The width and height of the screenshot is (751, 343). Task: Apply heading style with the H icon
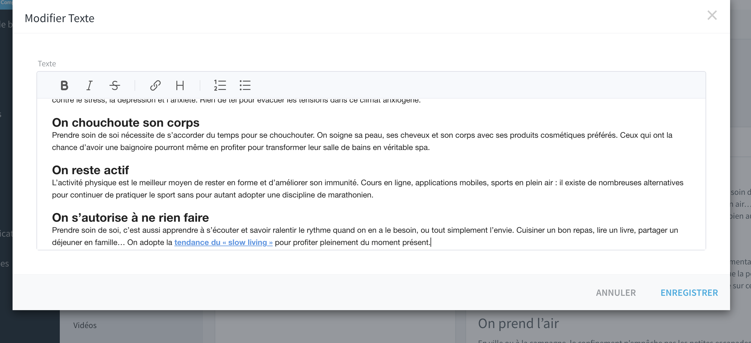(x=180, y=85)
